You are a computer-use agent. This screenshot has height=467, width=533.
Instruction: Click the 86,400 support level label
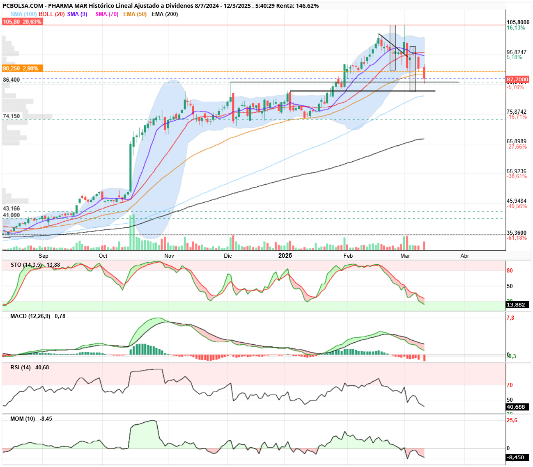tap(11, 80)
